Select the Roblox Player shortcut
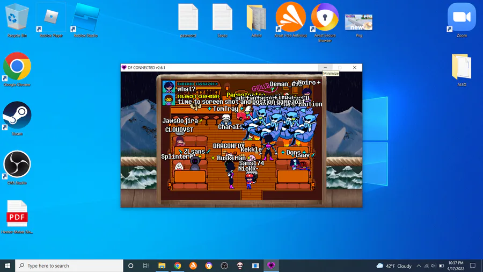 51,20
